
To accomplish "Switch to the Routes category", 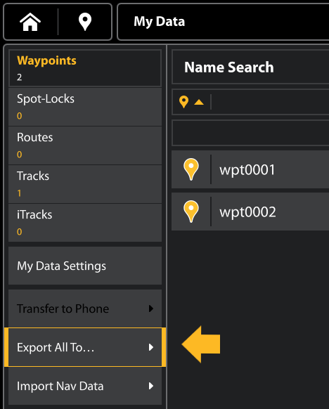I will click(85, 145).
